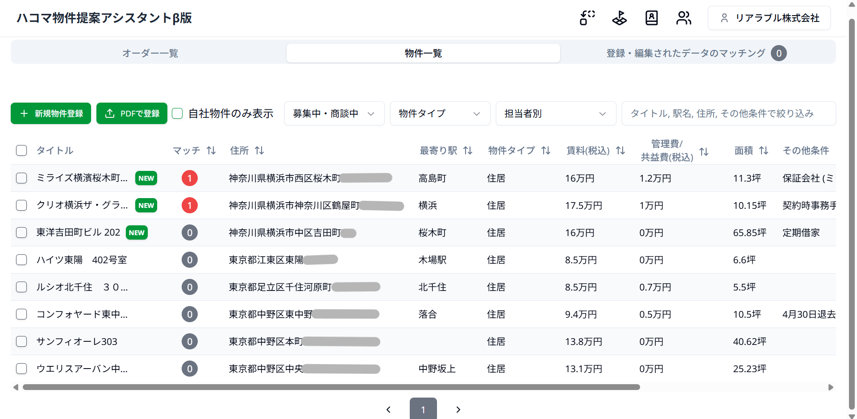Click the users group icon
Screen dimensions: 857x419
(x=683, y=18)
